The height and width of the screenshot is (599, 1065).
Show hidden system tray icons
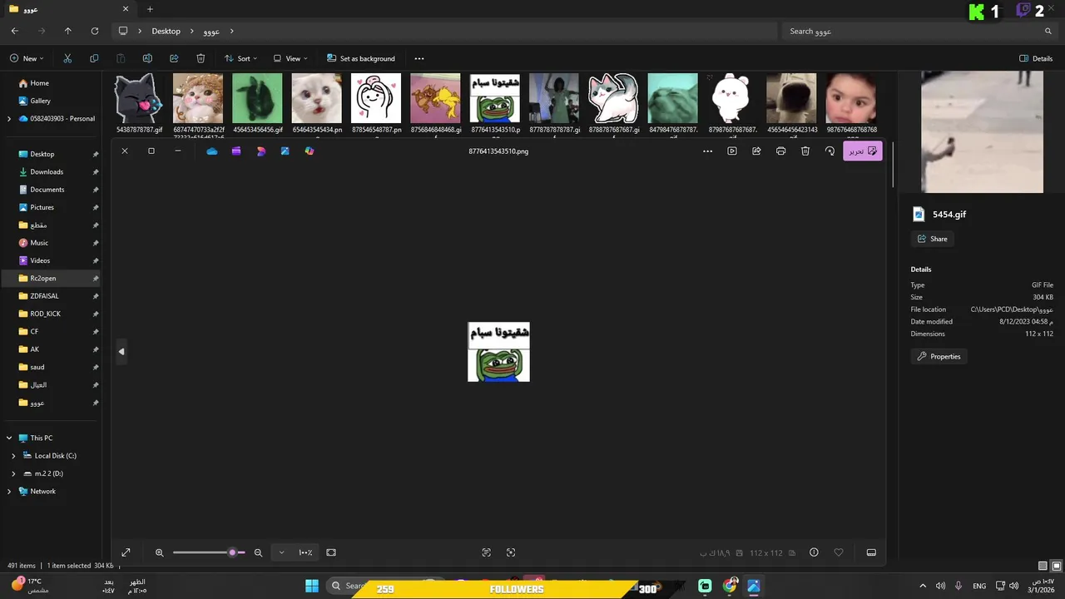coord(922,587)
